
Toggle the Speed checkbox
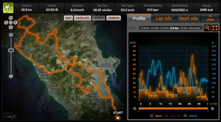pos(151,116)
